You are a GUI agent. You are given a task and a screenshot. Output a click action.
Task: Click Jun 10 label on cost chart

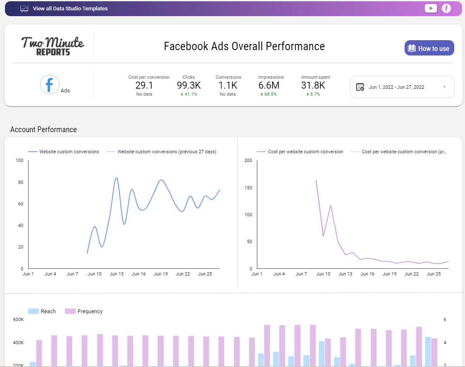coord(323,274)
